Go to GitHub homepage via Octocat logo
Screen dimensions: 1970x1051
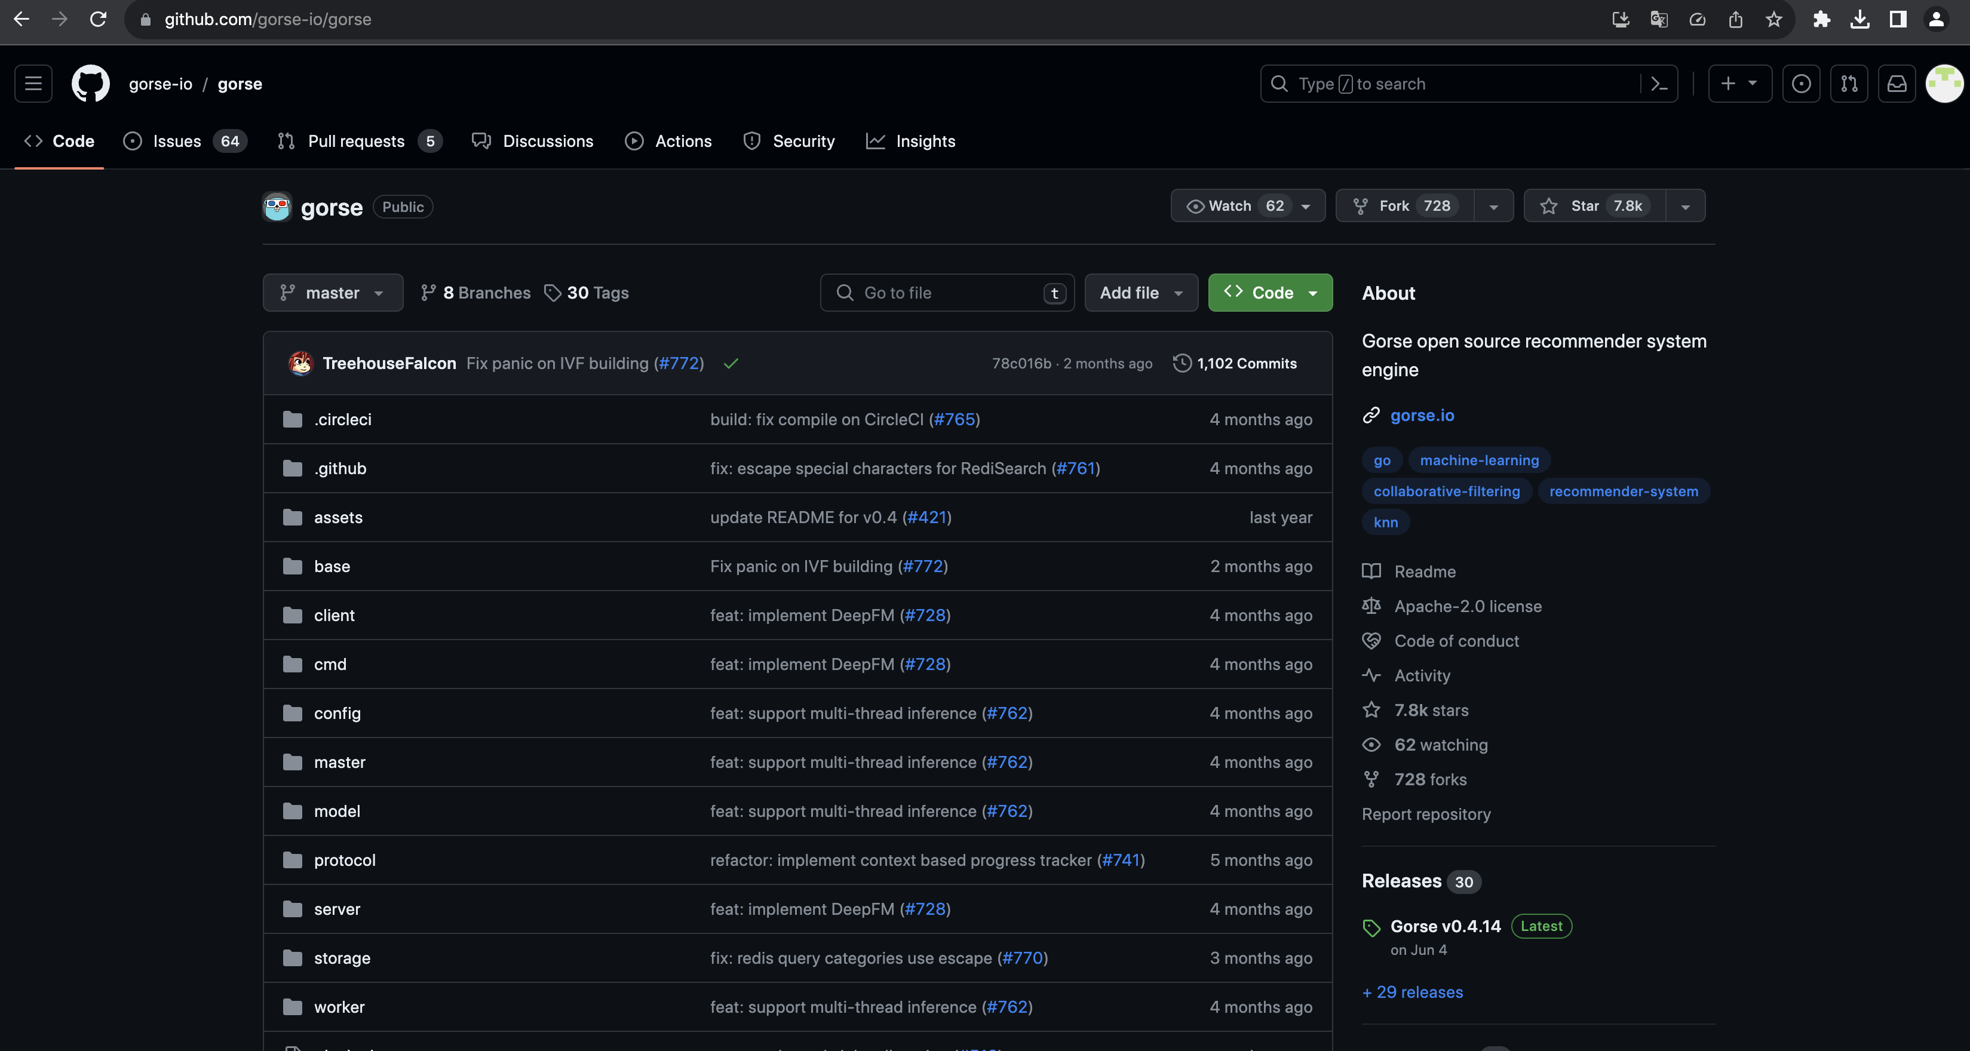point(90,84)
